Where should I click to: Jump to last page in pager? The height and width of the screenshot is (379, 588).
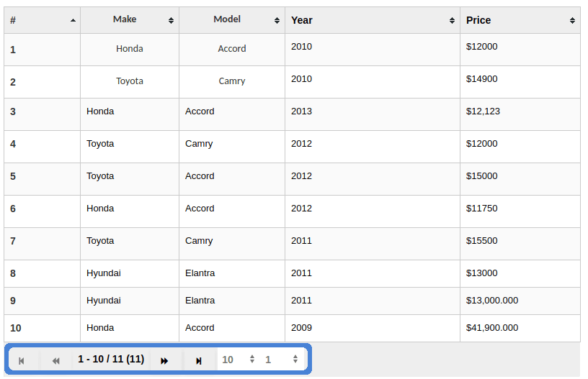click(x=199, y=360)
